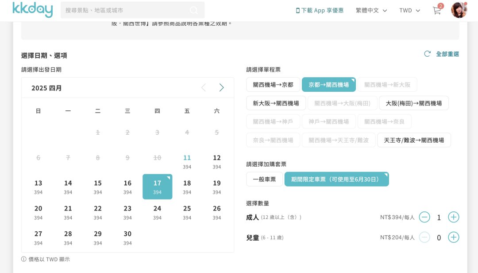Pick April 30 on calendar
This screenshot has height=273, width=478.
(127, 238)
